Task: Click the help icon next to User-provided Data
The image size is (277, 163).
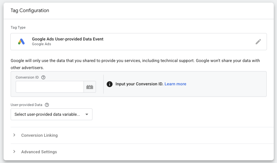Action: pyautogui.click(x=47, y=105)
